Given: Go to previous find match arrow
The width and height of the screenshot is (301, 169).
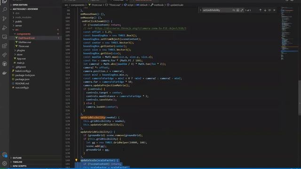Looking at the screenshot, I should (x=260, y=10).
